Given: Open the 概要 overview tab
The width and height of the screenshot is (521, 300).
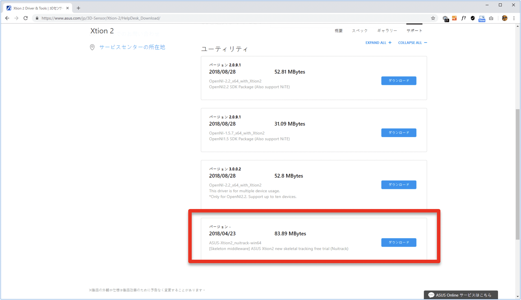Looking at the screenshot, I should (339, 31).
